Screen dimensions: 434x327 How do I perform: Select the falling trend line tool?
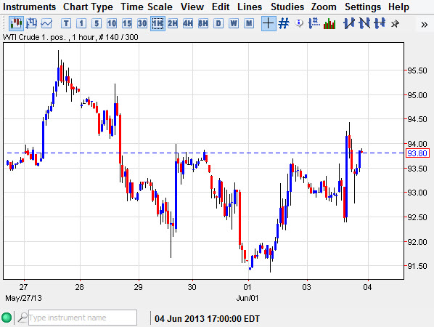click(x=364, y=23)
